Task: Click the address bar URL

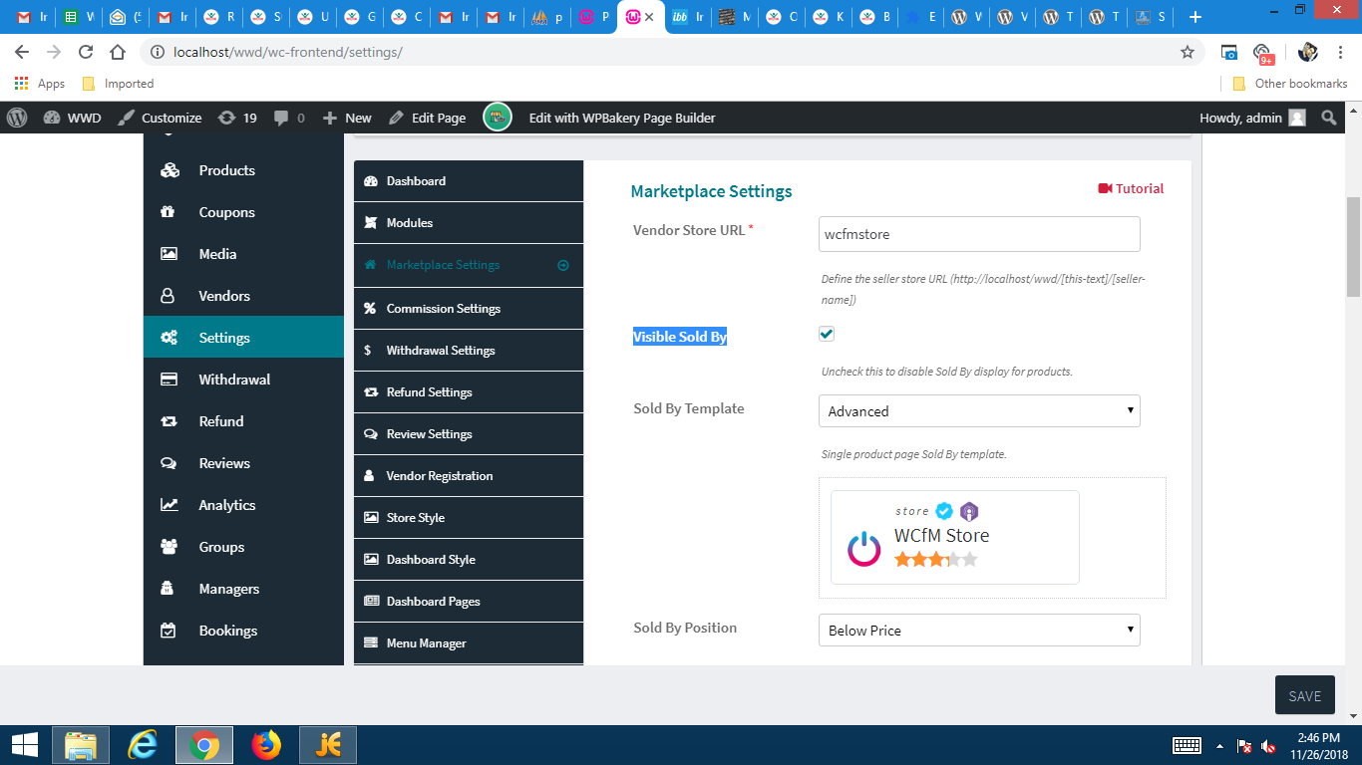Action: point(288,52)
